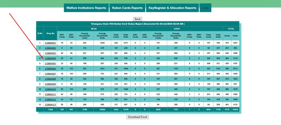This screenshot has width=281, height=125.
Task: Open shop number 2386005 link
Action: point(50,63)
